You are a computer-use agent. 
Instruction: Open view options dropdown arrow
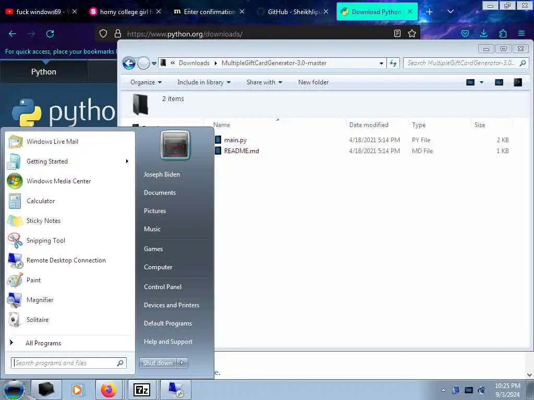pyautogui.click(x=481, y=82)
